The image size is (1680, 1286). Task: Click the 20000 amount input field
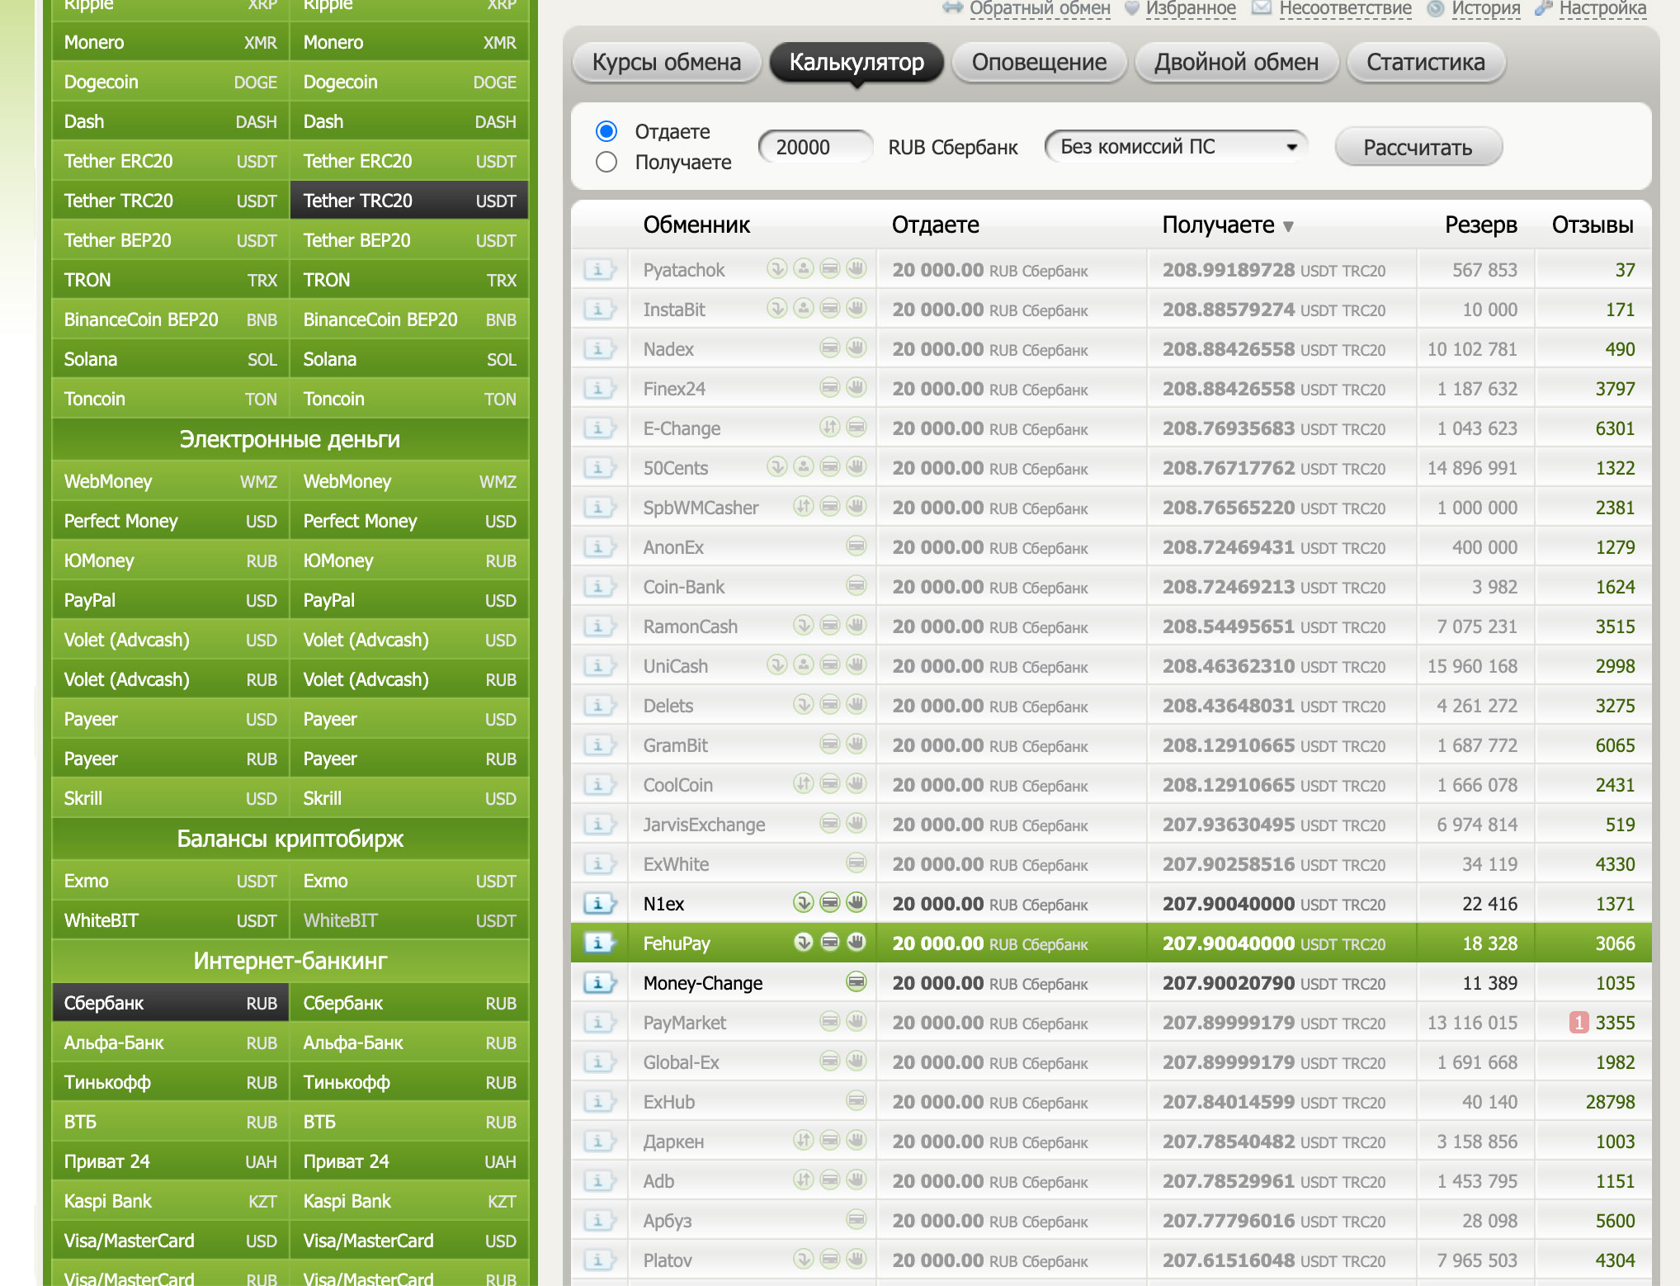(814, 147)
